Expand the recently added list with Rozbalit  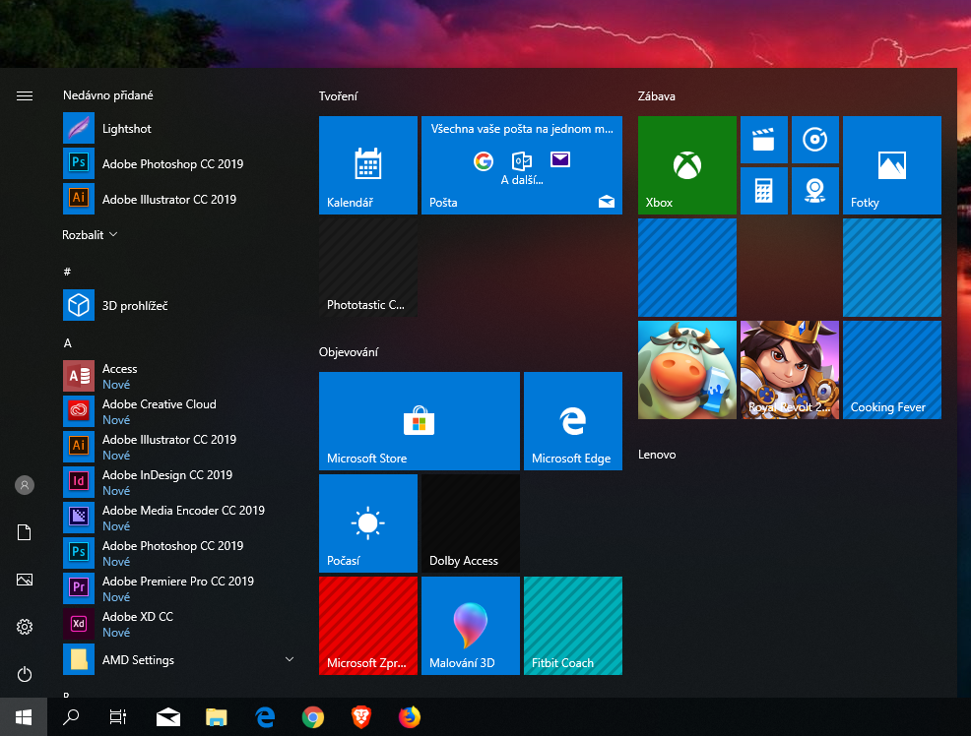90,235
